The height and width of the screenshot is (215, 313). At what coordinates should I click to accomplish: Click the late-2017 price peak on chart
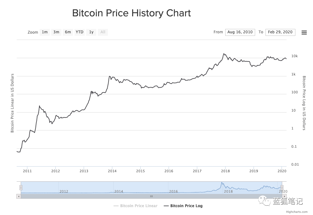click(224, 54)
